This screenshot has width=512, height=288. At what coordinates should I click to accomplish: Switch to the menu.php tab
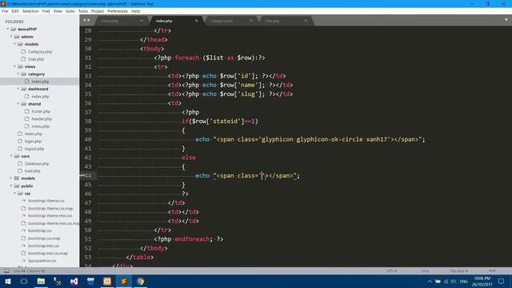[x=110, y=21]
